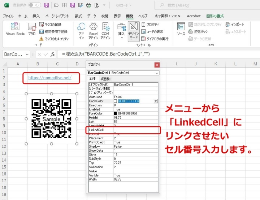This screenshot has width=260, height=200.
Task: Click the ForeColor black color swatch
Action: click(115, 113)
